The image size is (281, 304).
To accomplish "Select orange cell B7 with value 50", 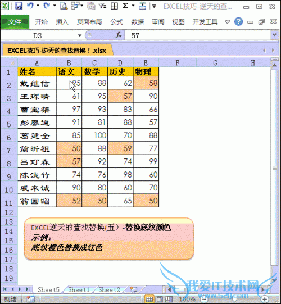I will pyautogui.click(x=69, y=148).
